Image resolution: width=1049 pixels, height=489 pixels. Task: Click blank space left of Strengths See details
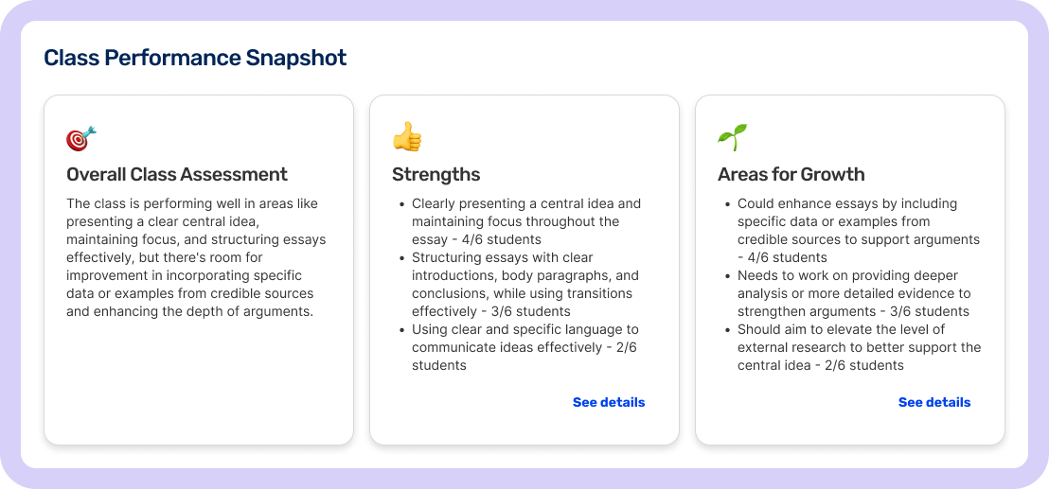point(473,402)
